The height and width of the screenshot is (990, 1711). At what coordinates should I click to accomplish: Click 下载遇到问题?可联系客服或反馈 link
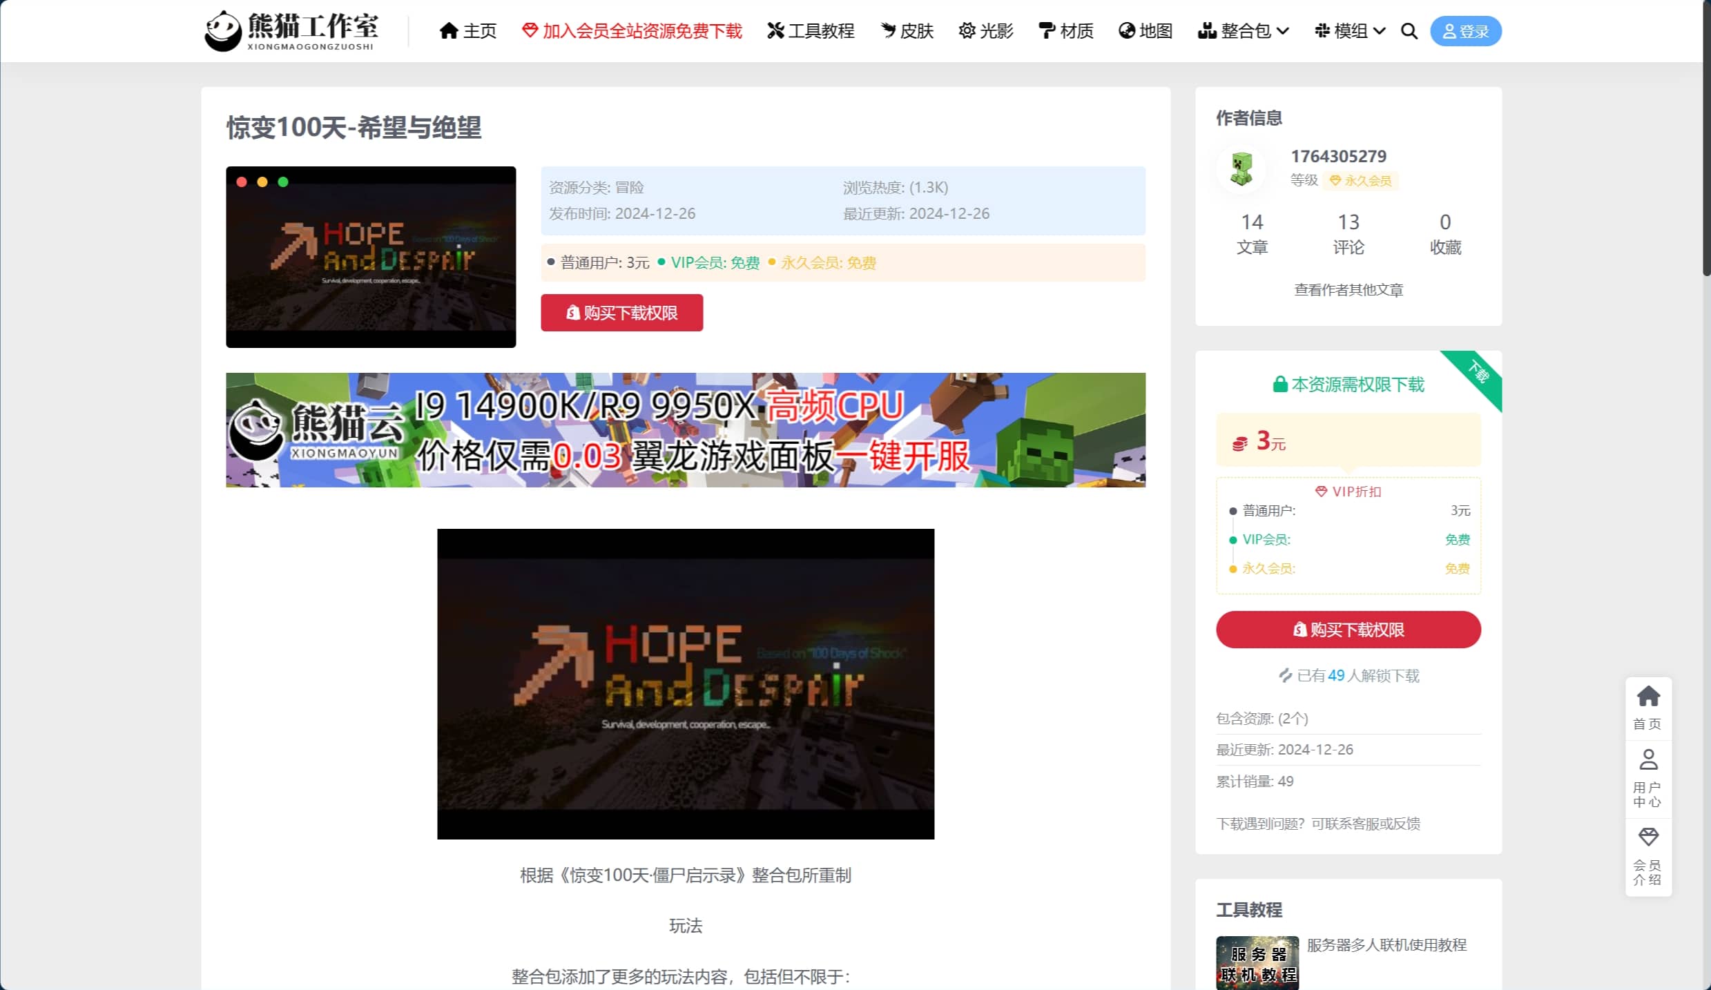pyautogui.click(x=1318, y=824)
